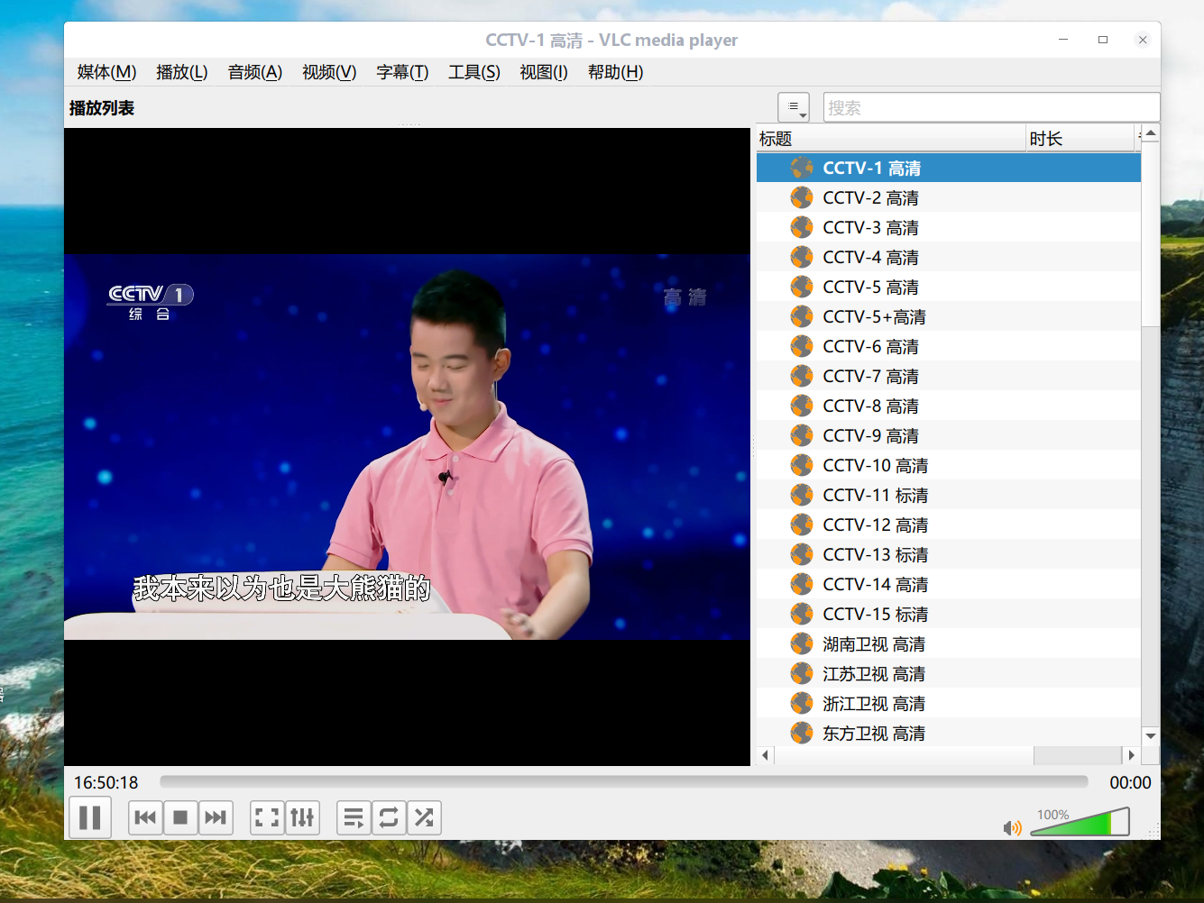Viewport: 1204px width, 903px height.
Task: Toggle random shuffle playback
Action: click(x=424, y=817)
